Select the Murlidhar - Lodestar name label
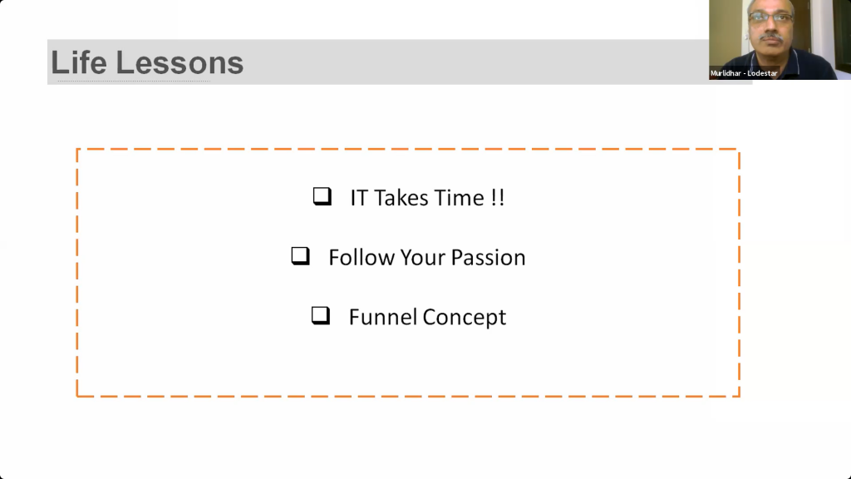The image size is (851, 479). point(744,73)
